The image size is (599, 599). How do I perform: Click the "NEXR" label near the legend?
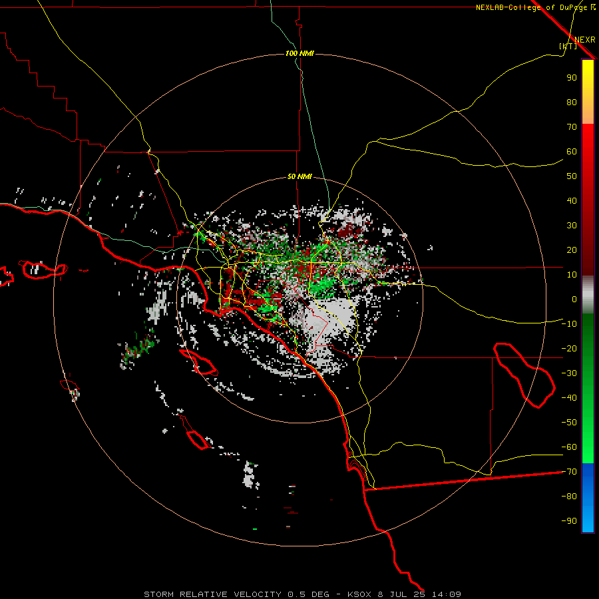pyautogui.click(x=585, y=40)
